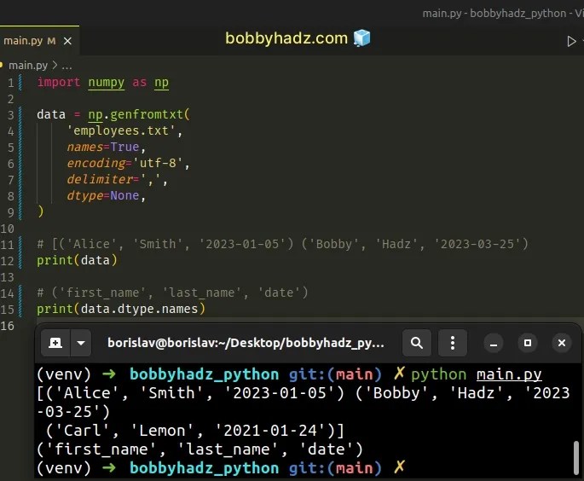The height and width of the screenshot is (481, 584).
Task: Click the 'employees.txt' string
Action: (x=121, y=130)
